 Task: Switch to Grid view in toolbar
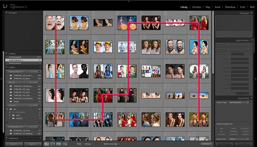(x=47, y=144)
